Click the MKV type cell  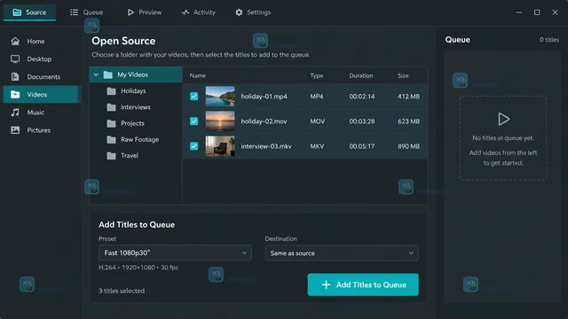tap(317, 146)
